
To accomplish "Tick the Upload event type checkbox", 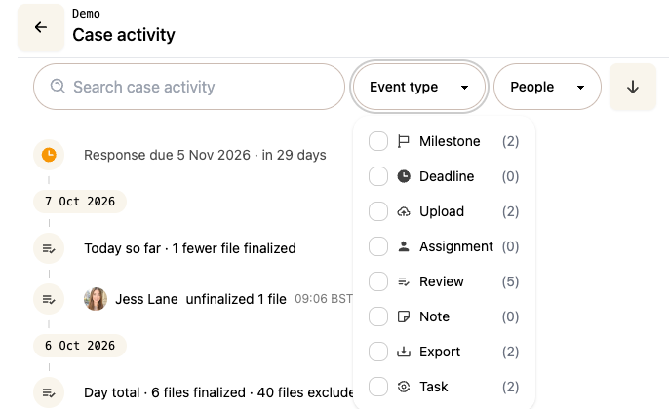I will (x=378, y=211).
